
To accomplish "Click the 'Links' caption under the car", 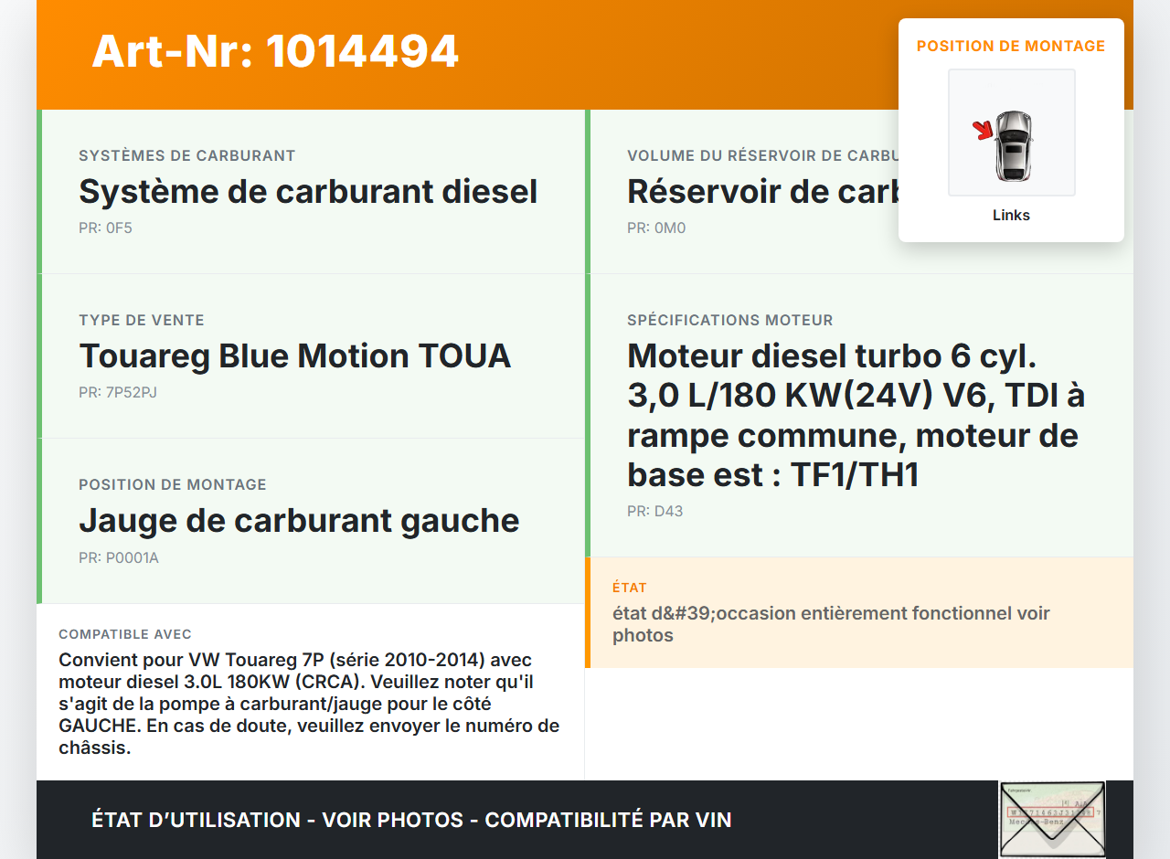I will click(1011, 216).
